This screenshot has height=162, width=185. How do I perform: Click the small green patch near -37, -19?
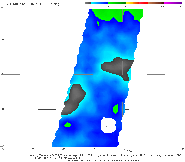coord(68,125)
